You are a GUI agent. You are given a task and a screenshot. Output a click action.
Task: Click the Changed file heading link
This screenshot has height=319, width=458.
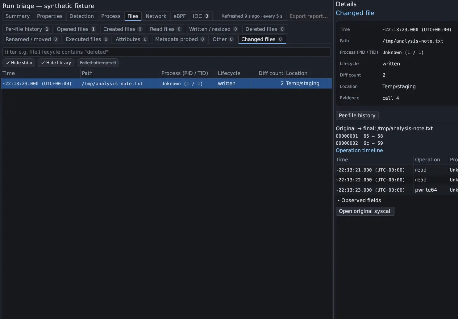[x=355, y=13]
